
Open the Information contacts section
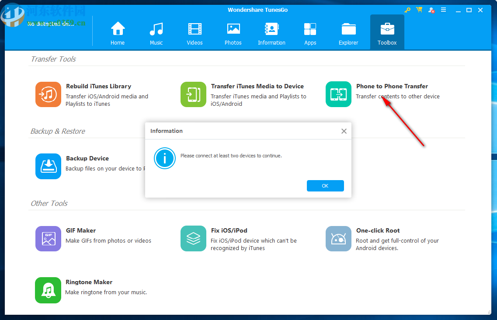tap(271, 33)
